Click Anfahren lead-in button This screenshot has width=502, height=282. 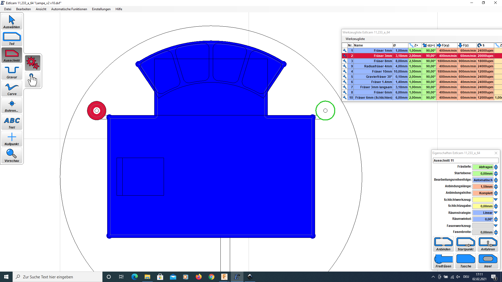point(488,244)
